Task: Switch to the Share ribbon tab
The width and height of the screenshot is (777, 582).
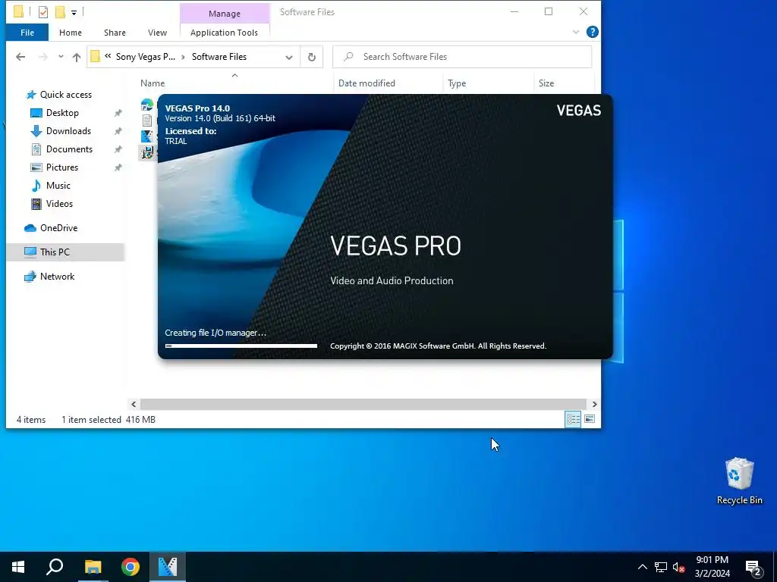Action: tap(115, 33)
